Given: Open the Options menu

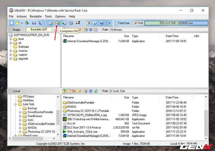Looking at the screenshot, I should 60,16.
